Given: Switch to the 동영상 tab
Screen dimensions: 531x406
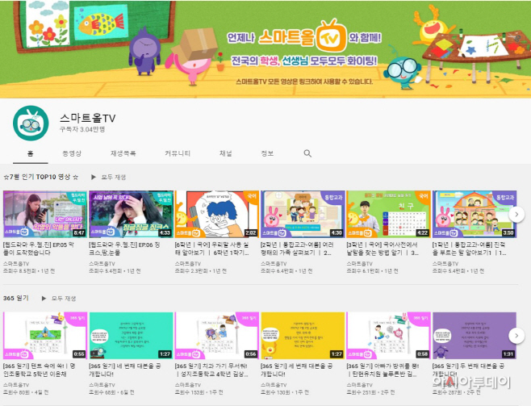Looking at the screenshot, I should [x=72, y=153].
